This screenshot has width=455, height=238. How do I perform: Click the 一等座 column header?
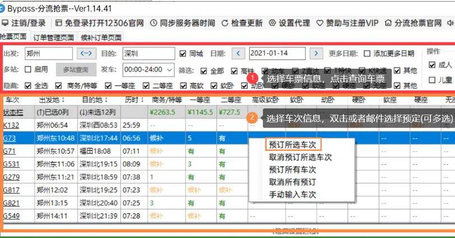pyautogui.click(x=201, y=100)
